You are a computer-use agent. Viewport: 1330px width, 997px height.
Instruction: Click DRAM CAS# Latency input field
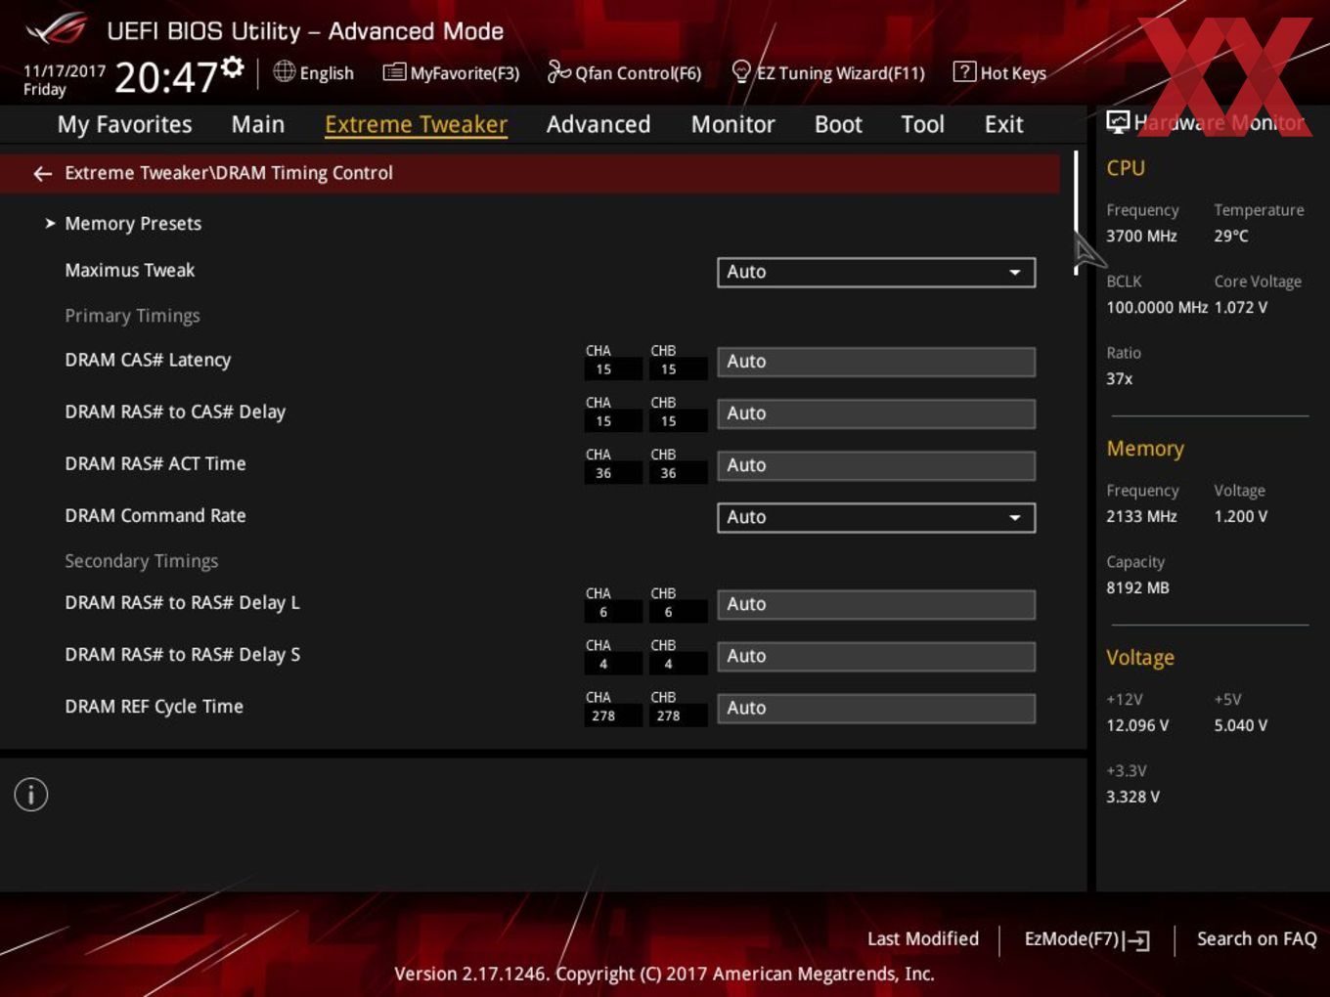[x=876, y=362]
